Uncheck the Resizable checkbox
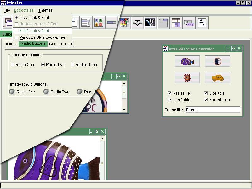252x189 pixels. pyautogui.click(x=170, y=93)
